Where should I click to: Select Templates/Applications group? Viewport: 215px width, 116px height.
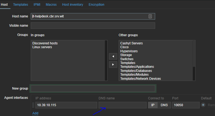point(137,67)
